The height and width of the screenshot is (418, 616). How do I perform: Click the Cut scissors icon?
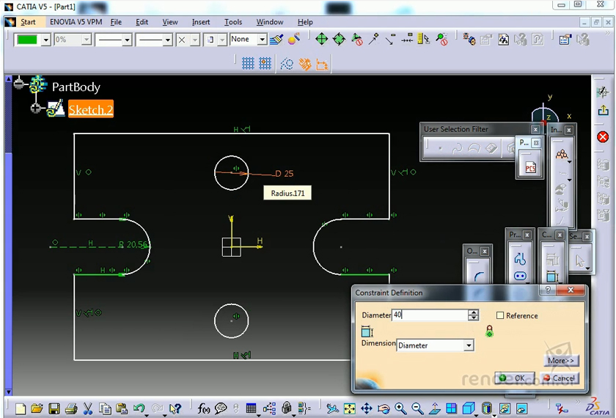tap(88, 408)
